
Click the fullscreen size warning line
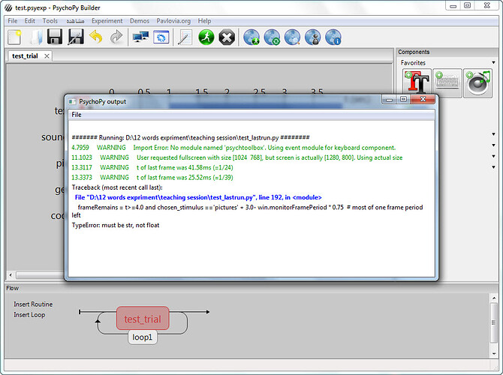pos(236,157)
